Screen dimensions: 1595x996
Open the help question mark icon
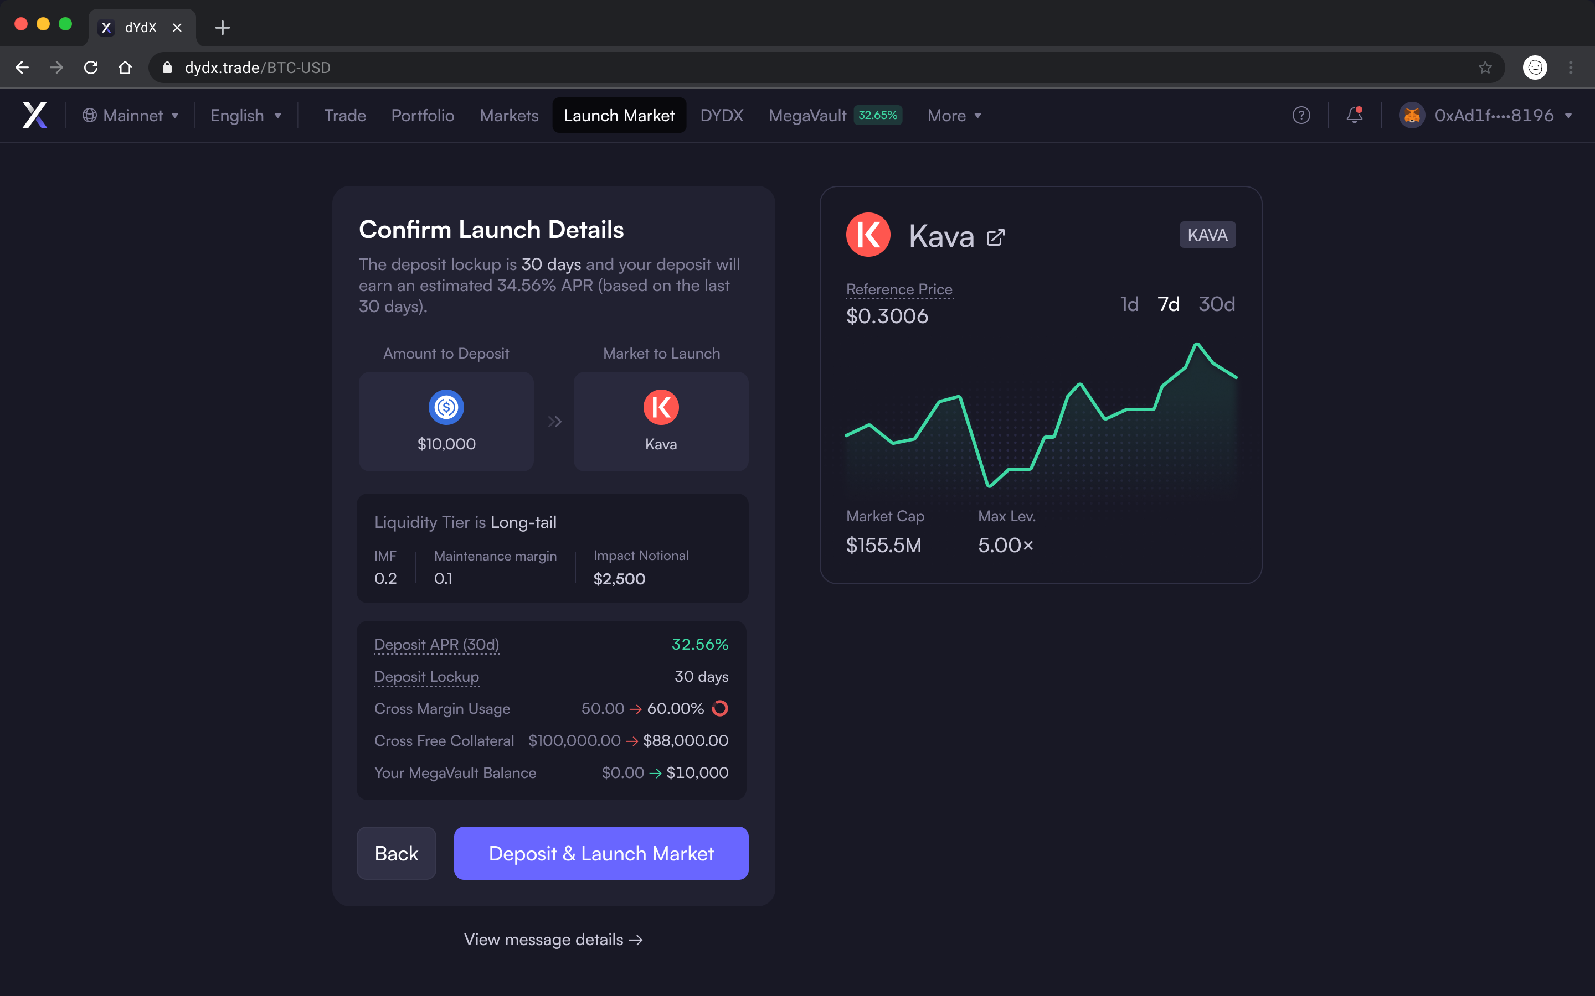1301,115
